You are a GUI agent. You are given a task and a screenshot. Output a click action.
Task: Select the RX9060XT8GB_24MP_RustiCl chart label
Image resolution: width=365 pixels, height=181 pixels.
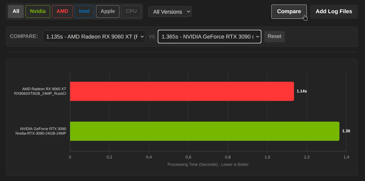click(40, 93)
